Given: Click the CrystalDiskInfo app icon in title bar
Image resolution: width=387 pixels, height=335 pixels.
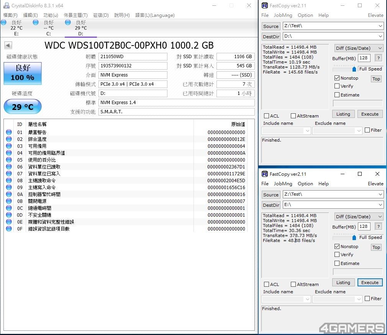Looking at the screenshot, I should 6,5.
